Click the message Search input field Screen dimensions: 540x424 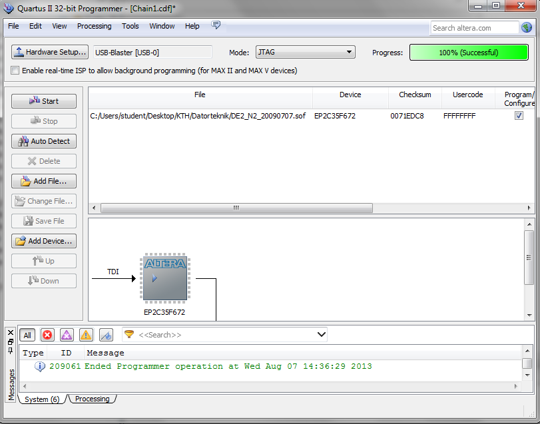[x=226, y=335]
